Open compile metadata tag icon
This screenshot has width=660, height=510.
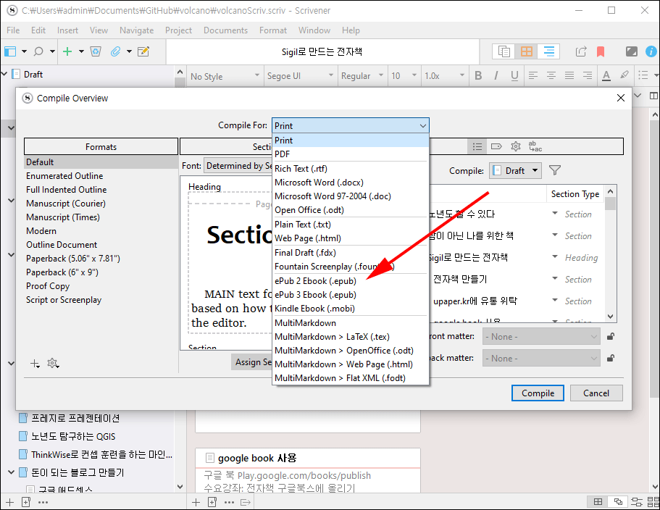[496, 146]
